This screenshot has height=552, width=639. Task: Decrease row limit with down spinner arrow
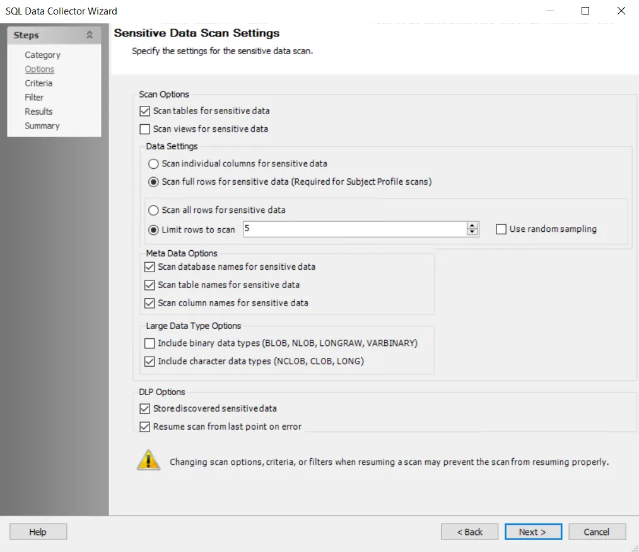click(x=472, y=232)
